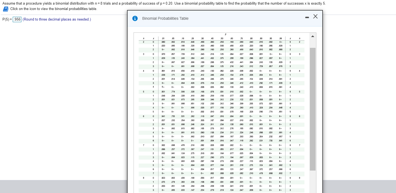Viewport: 396px width, 193px height.
Task: Close the Binomial Probabilities Table window
Action: pos(315,16)
